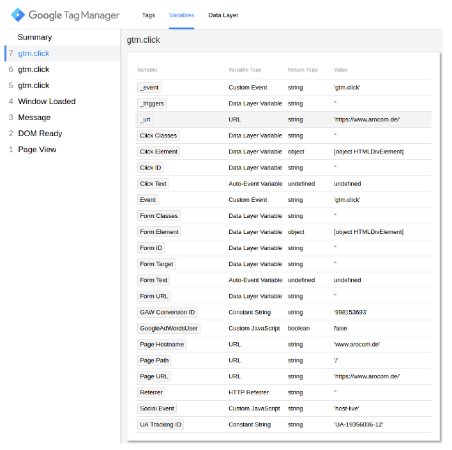Select the Variables tab

[x=181, y=15]
